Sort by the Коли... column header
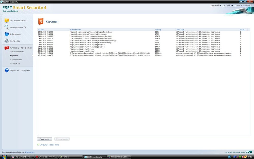Viewport: 254px width, 159px height. (244, 30)
